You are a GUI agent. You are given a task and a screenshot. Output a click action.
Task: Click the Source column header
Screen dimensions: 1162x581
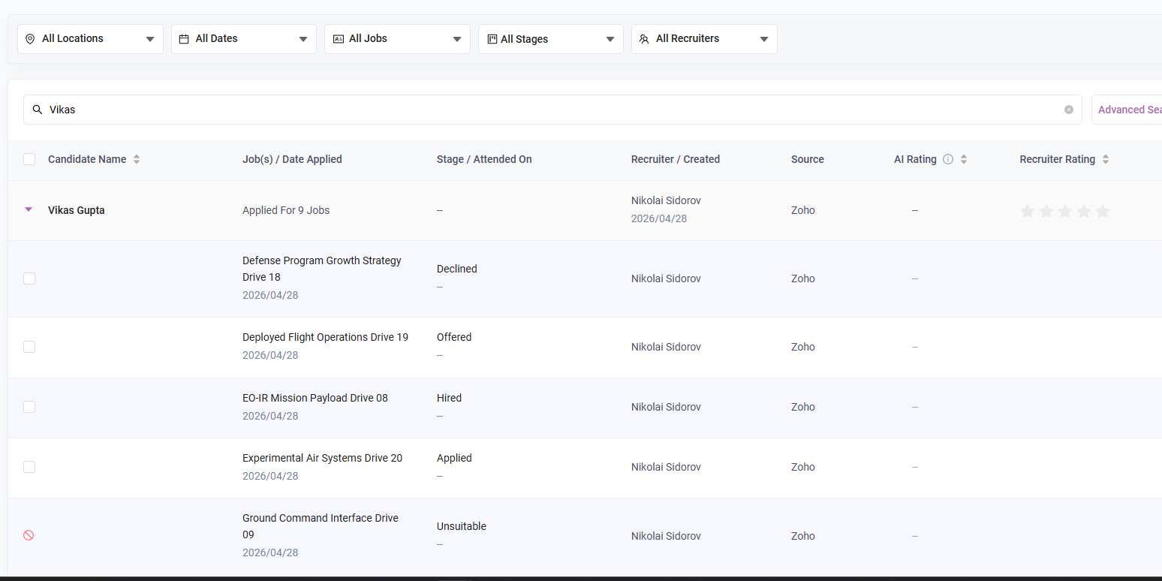coord(808,159)
